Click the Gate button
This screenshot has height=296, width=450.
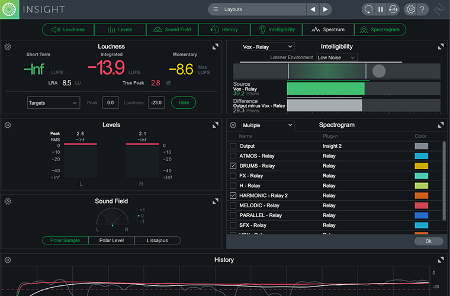pos(184,102)
